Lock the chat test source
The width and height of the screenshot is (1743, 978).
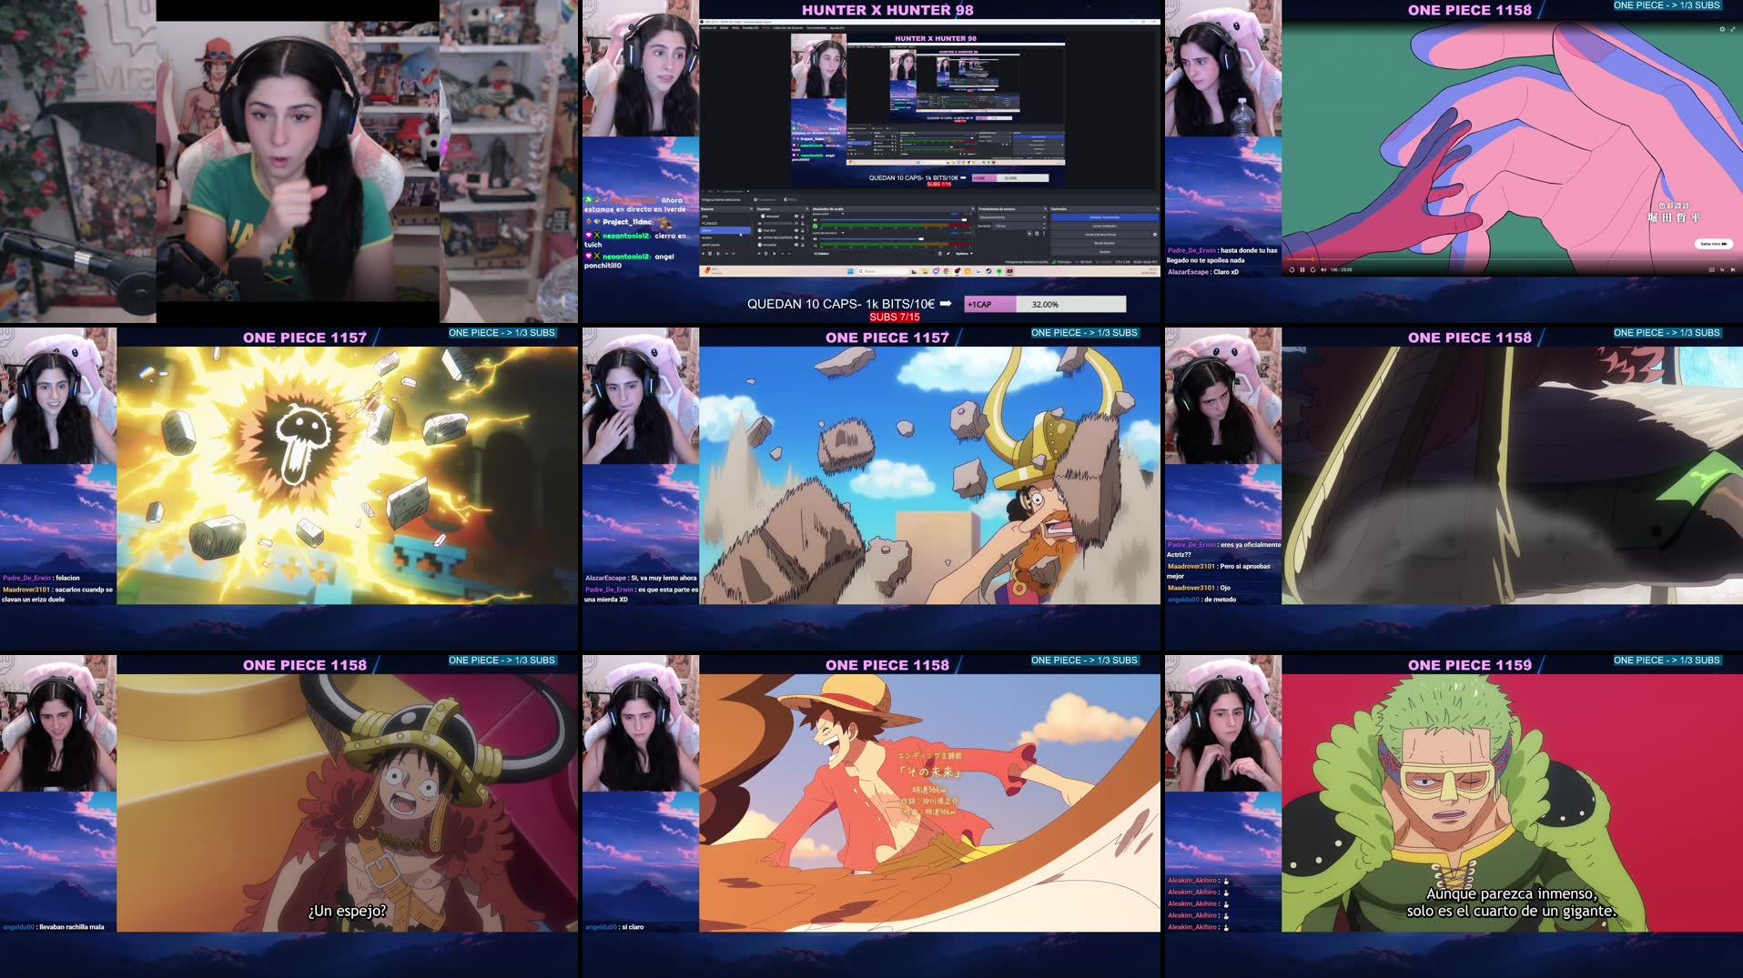pyautogui.click(x=803, y=230)
